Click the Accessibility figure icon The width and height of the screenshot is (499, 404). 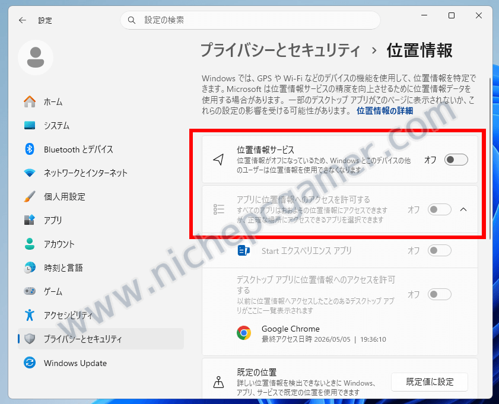point(30,315)
